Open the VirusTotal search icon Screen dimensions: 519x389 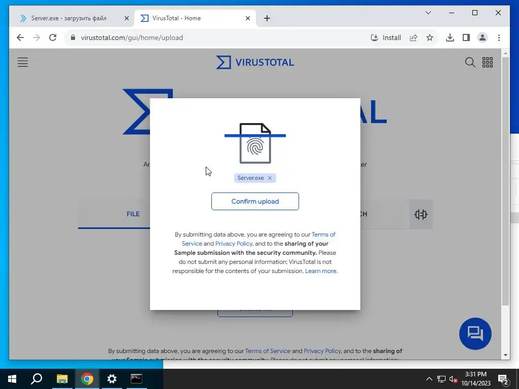coord(470,62)
